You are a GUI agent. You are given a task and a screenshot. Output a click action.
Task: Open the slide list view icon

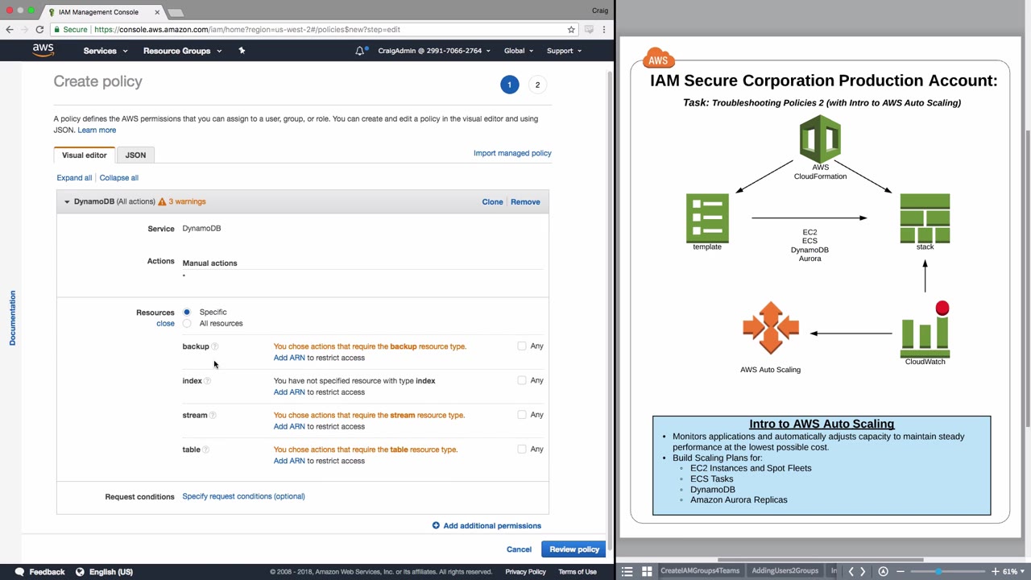click(x=627, y=571)
